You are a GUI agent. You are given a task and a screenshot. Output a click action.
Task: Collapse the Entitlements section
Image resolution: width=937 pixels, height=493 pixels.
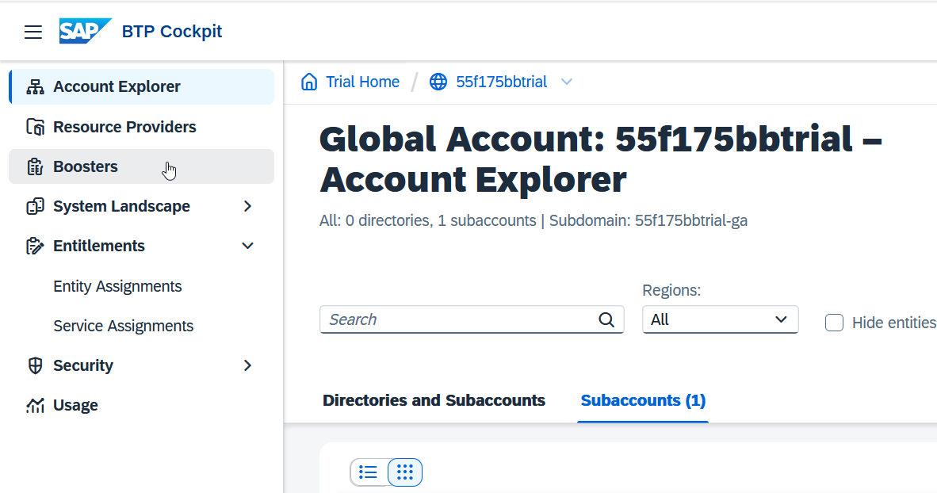coord(247,246)
